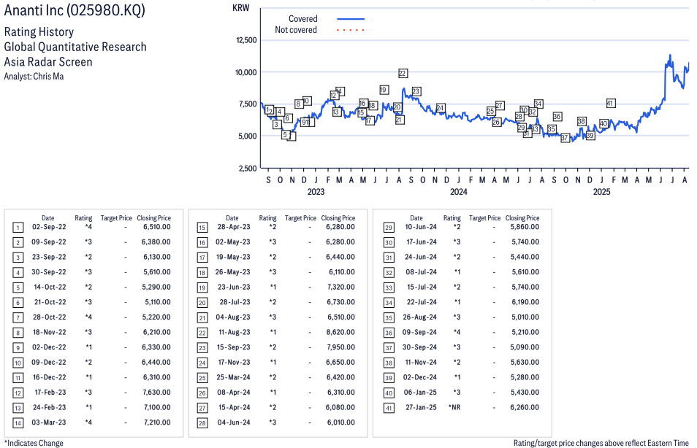
Task: Click the row number 29 box in the table
Action: pos(389,228)
